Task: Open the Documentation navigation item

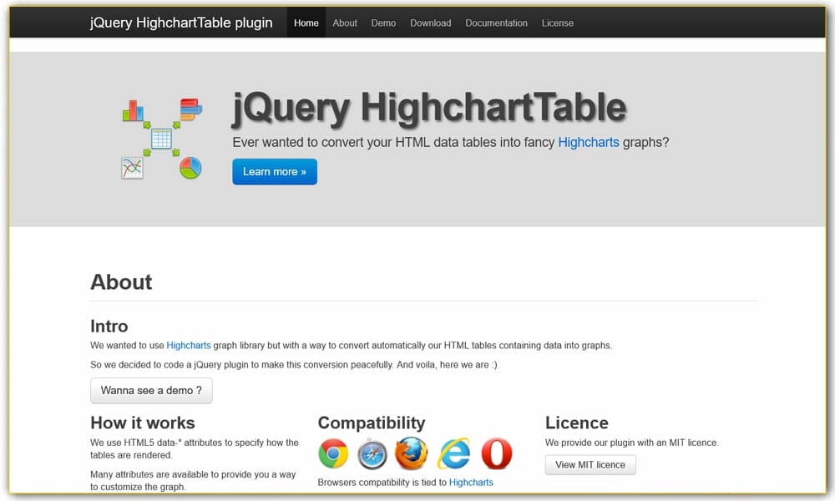Action: coord(496,23)
